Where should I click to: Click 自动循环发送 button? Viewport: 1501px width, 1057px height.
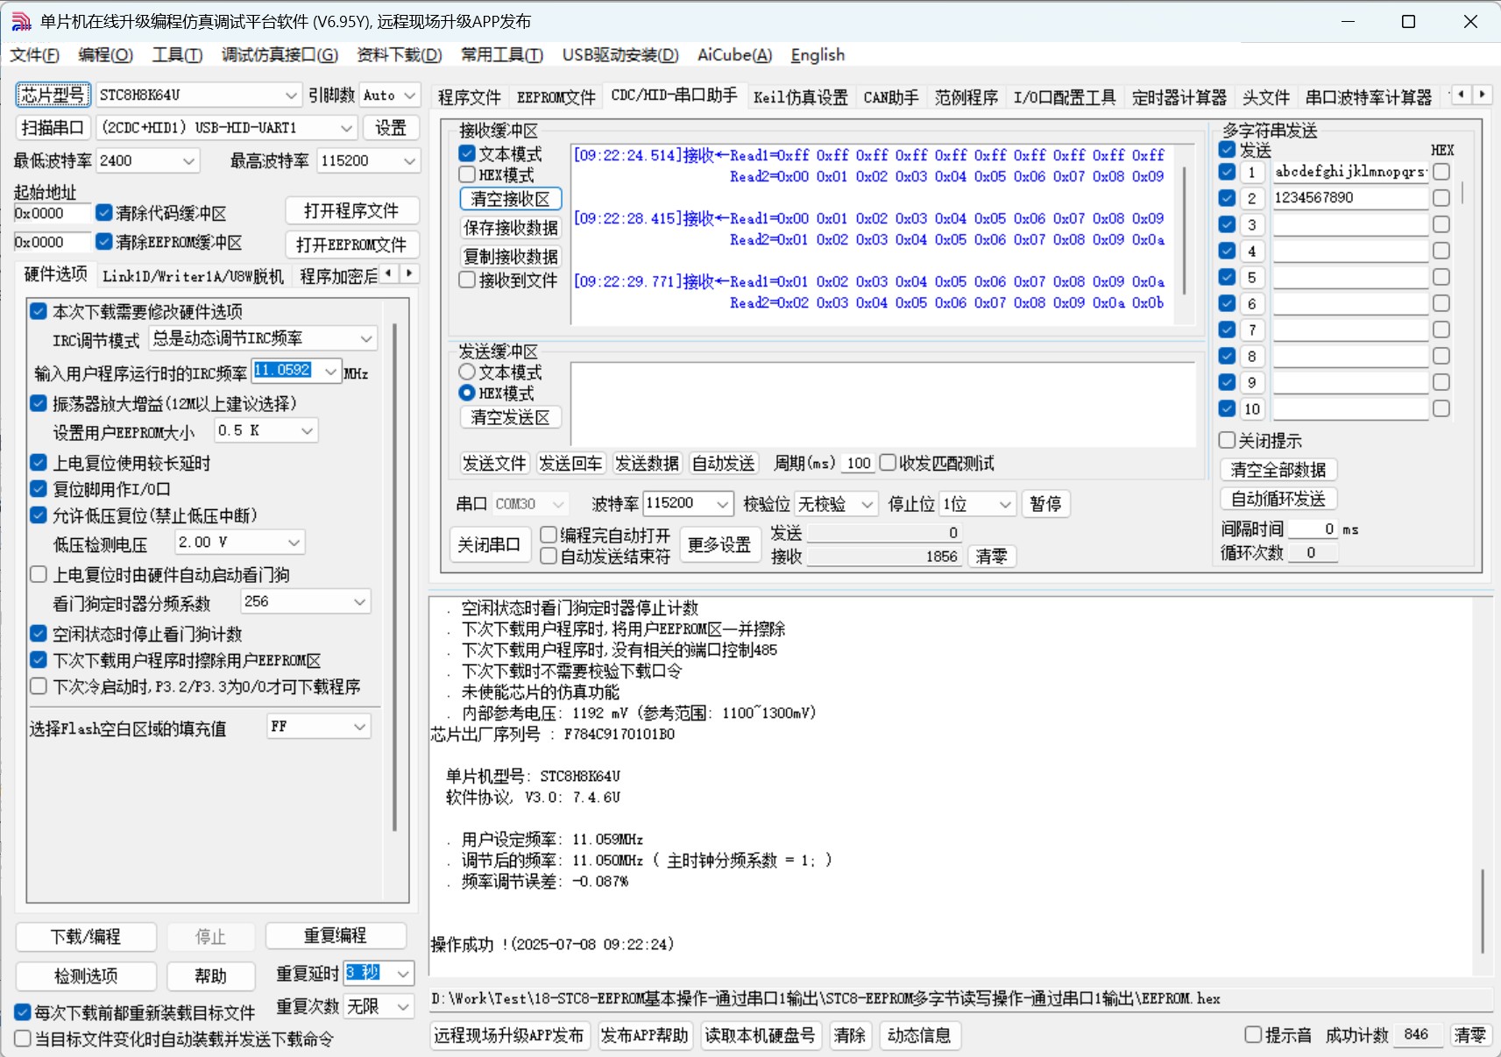1278,499
